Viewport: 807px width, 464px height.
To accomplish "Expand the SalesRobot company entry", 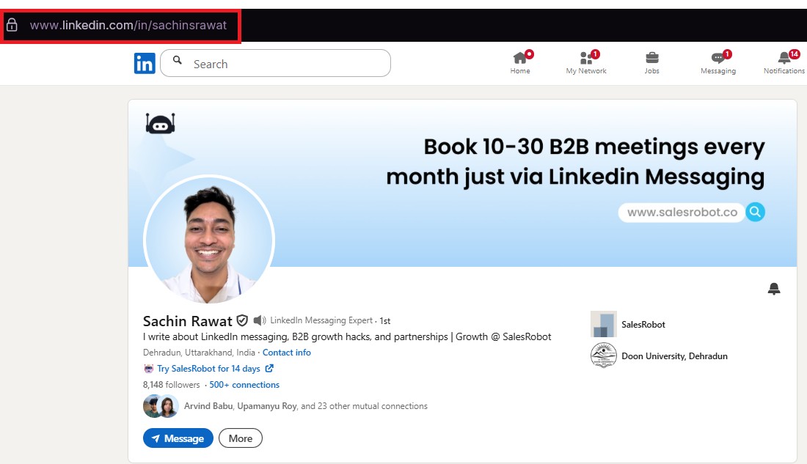I will coord(642,324).
